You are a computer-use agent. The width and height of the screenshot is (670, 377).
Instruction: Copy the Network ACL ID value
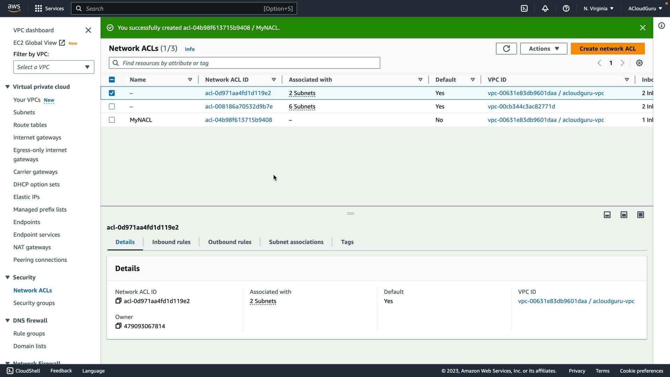(x=118, y=301)
